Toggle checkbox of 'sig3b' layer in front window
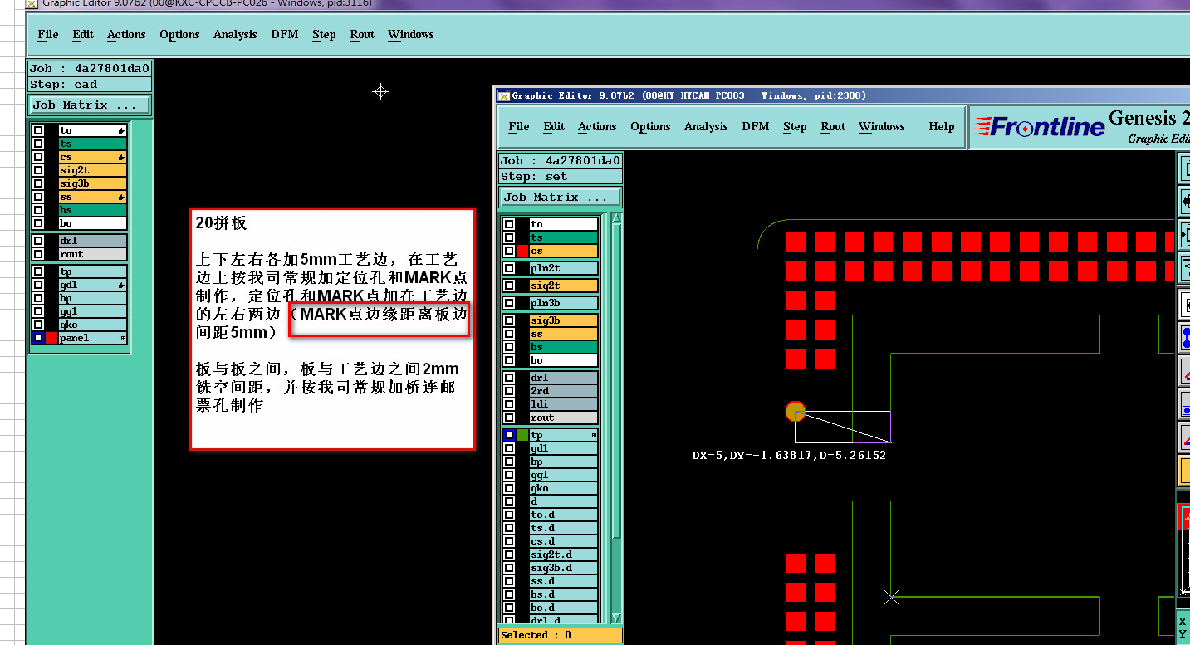The height and width of the screenshot is (645, 1190). (x=509, y=320)
